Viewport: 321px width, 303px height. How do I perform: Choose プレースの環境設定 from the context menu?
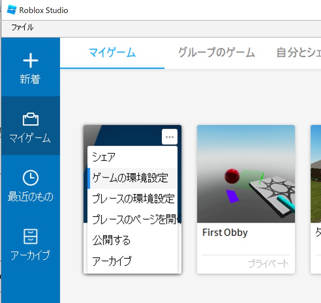(x=132, y=199)
